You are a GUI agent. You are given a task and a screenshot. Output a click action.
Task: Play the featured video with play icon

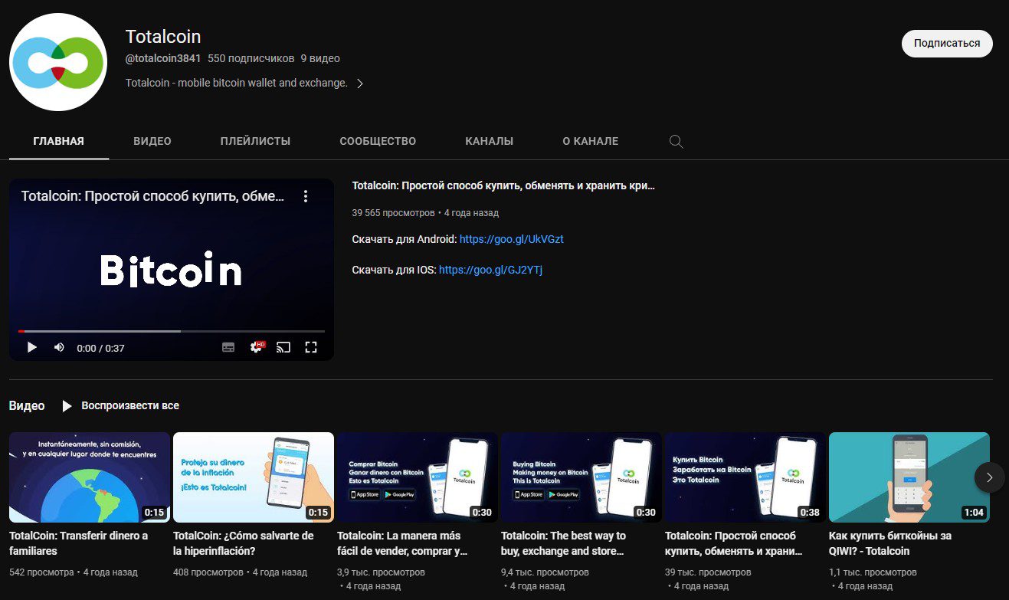pyautogui.click(x=31, y=347)
